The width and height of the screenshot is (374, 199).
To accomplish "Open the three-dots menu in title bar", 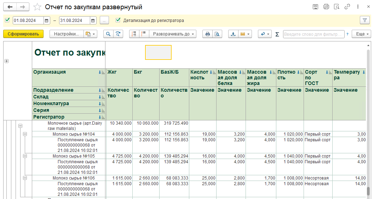I will point(358,7).
